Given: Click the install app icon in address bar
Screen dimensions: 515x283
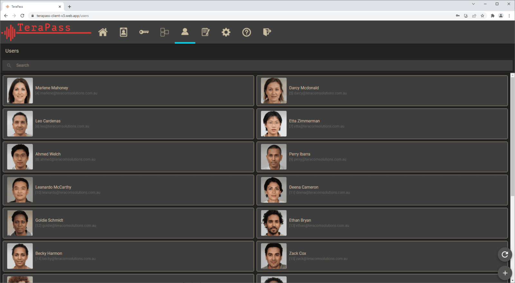Looking at the screenshot, I should [x=466, y=15].
